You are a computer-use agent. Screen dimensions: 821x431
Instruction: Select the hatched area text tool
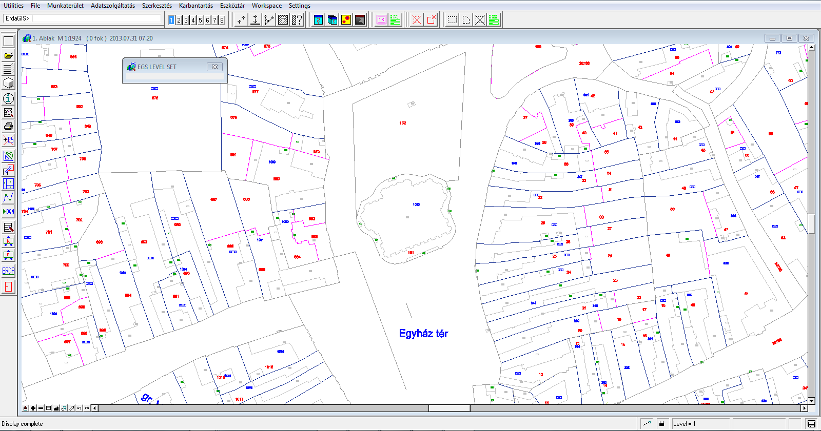click(283, 20)
